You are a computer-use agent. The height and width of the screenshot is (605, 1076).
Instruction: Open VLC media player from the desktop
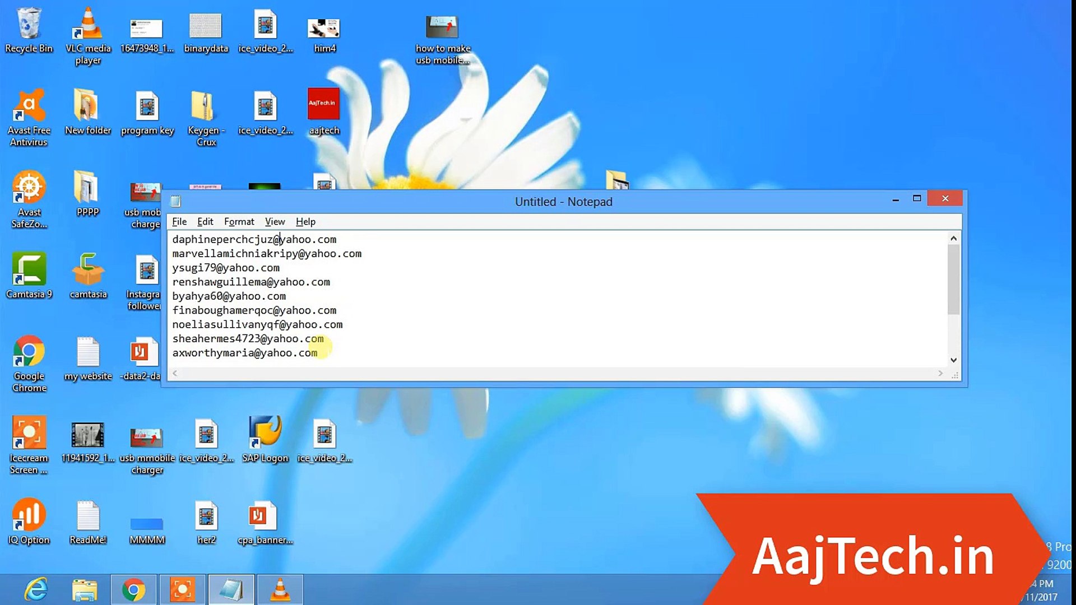point(87,28)
